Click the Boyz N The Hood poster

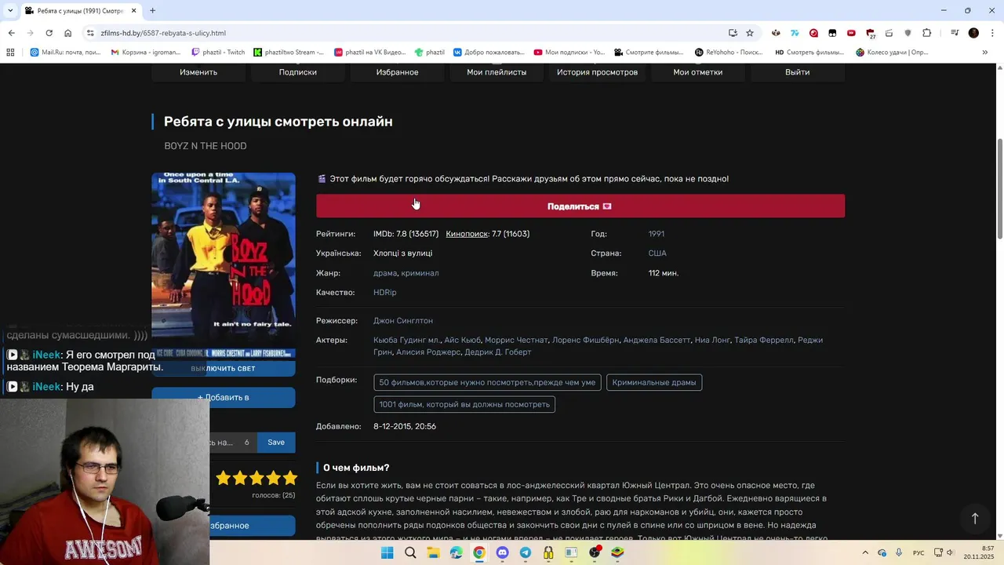pos(224,265)
